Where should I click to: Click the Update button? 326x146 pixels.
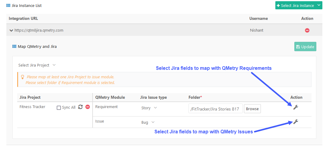point(305,47)
